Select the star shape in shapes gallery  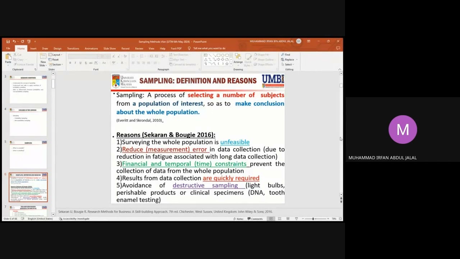click(227, 64)
